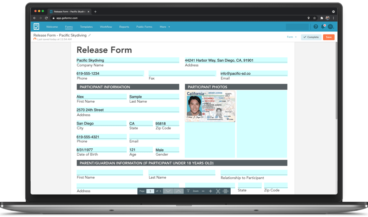Open fullscreen view via expand icon
Image resolution: width=368 pixels, height=217 pixels.
[x=218, y=191]
